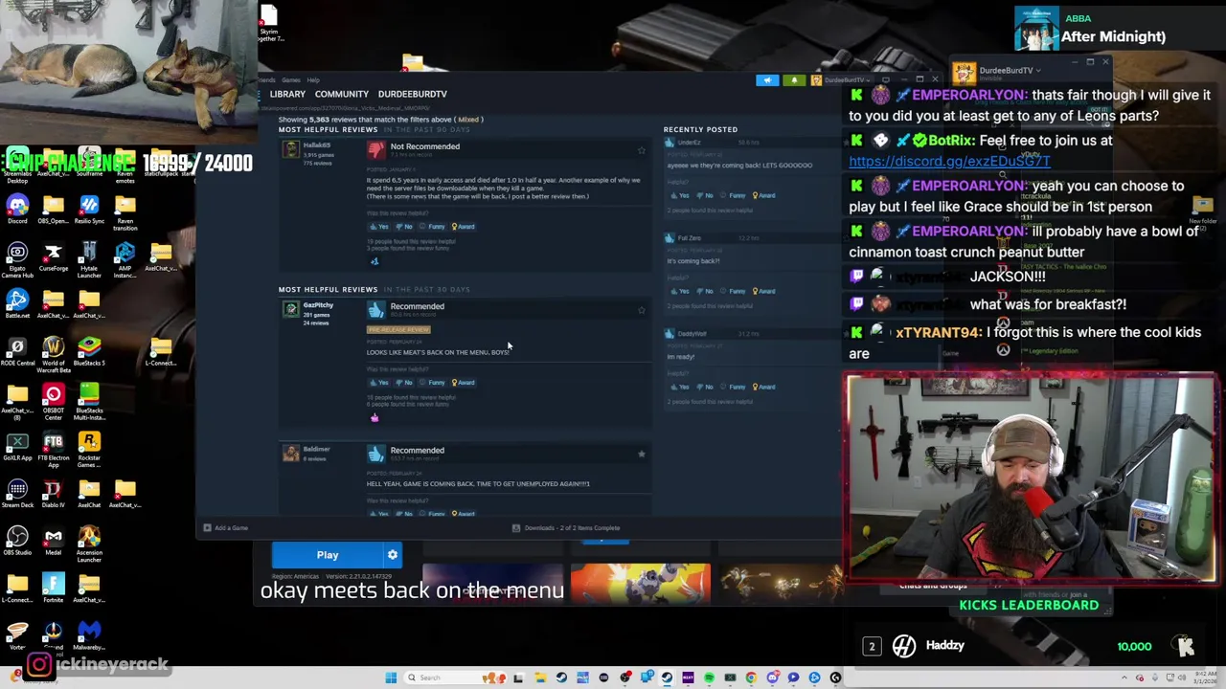
Task: Click the star icon on Hallak65's review
Action: (x=641, y=150)
